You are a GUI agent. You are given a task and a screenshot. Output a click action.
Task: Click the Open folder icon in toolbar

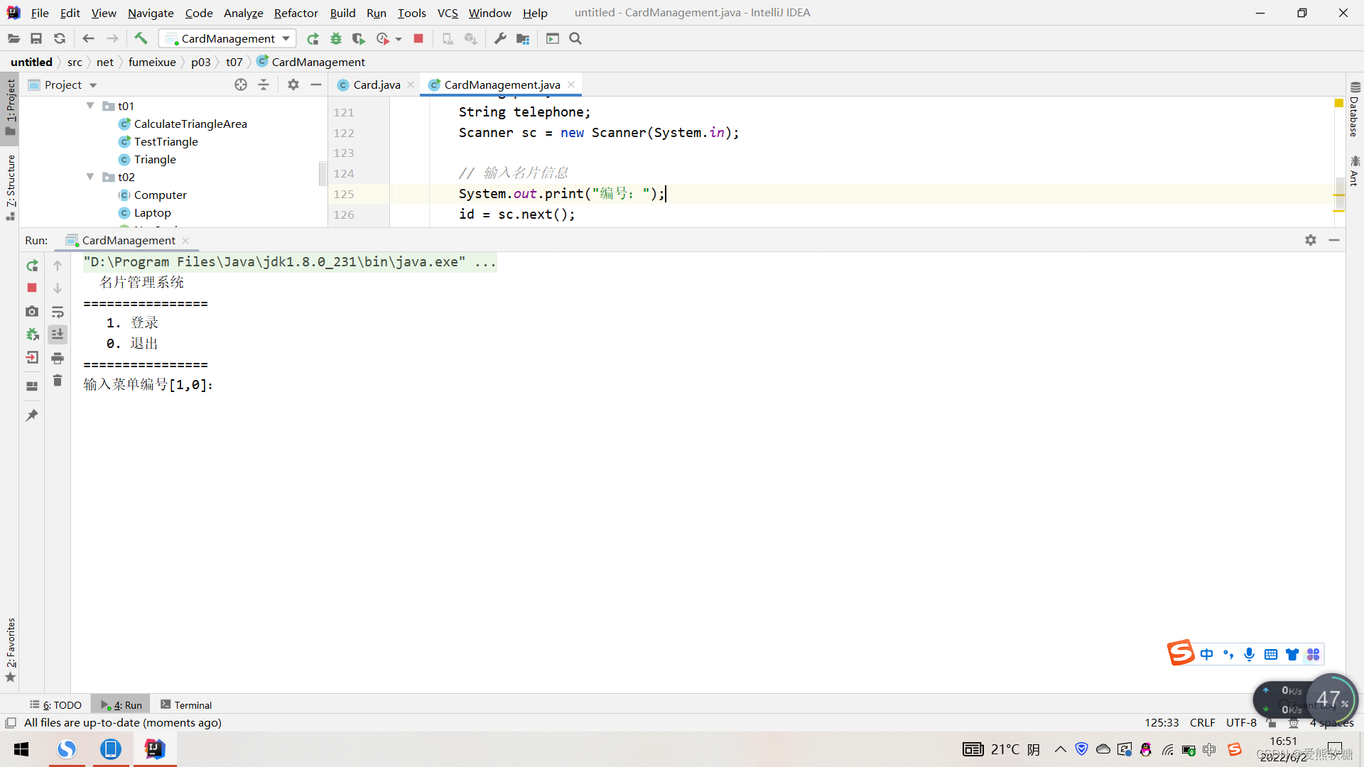(x=13, y=38)
